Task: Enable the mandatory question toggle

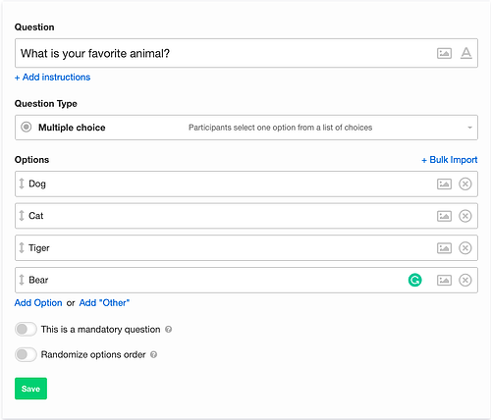Action: (26, 329)
